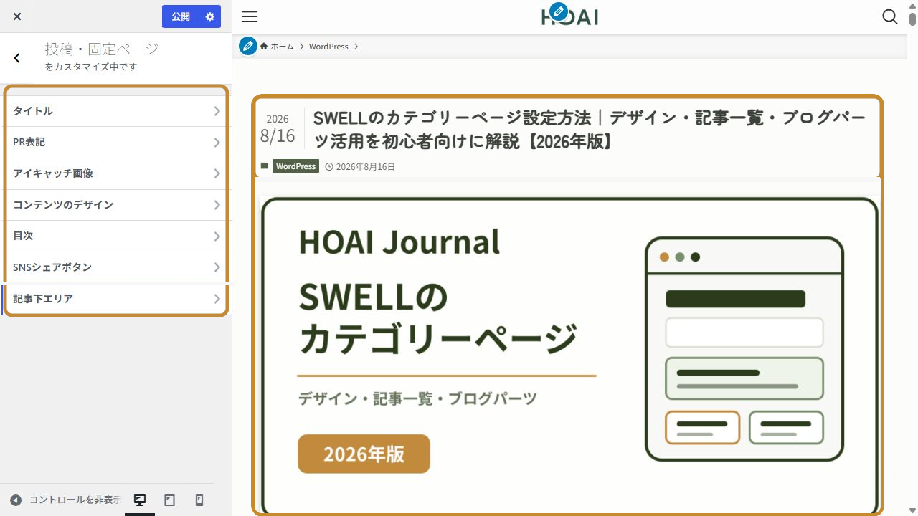Click the article title heading
This screenshot has height=516, width=918.
[x=590, y=130]
